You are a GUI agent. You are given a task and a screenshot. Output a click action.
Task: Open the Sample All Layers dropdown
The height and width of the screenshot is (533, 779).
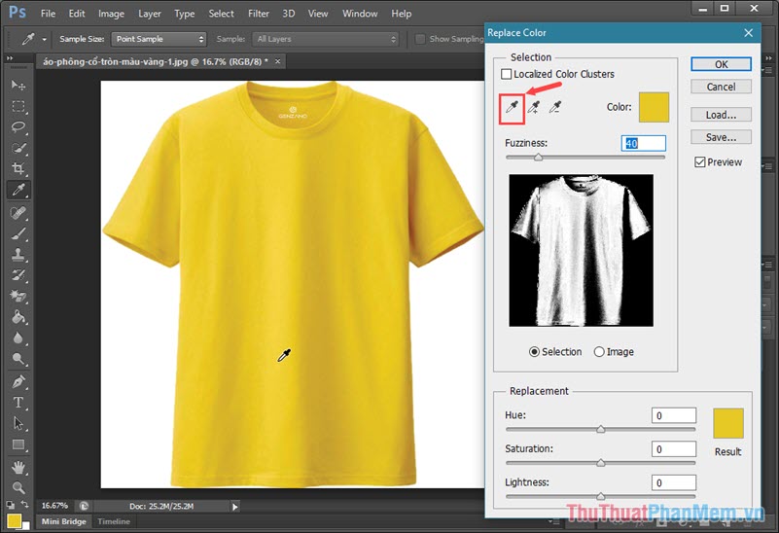(x=325, y=39)
